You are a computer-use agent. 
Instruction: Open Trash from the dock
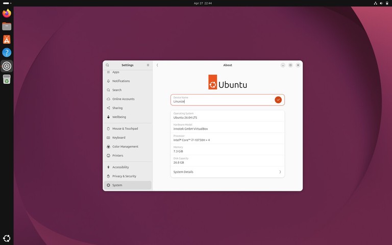pyautogui.click(x=7, y=79)
